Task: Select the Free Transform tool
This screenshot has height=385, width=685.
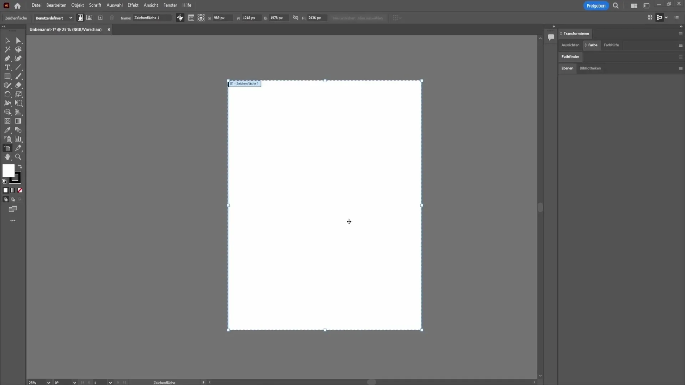Action: 19,103
